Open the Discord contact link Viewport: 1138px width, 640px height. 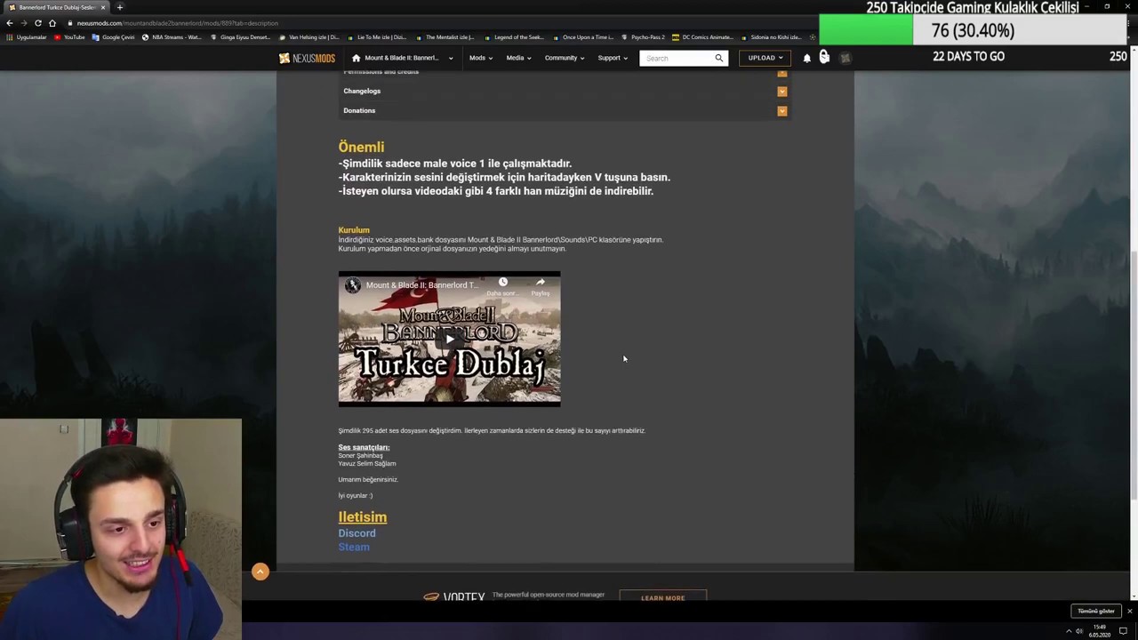point(357,533)
